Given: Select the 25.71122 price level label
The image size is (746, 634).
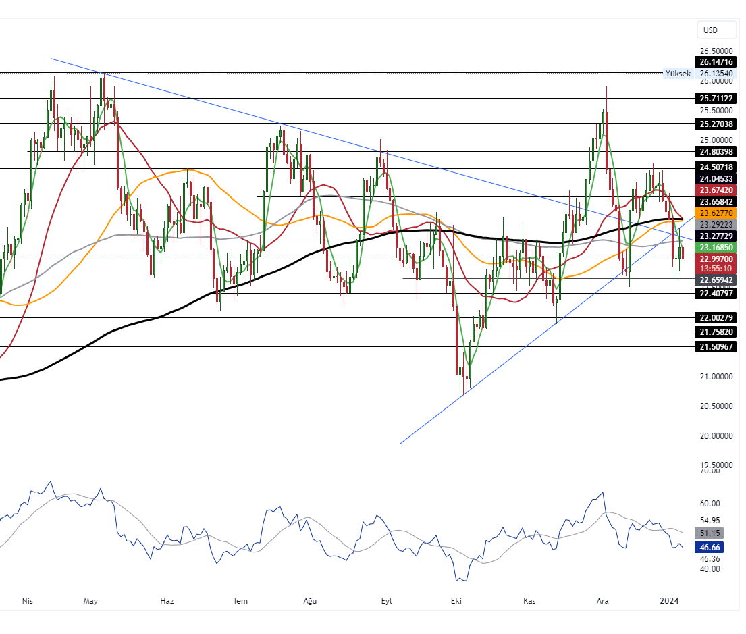Looking at the screenshot, I should point(716,99).
